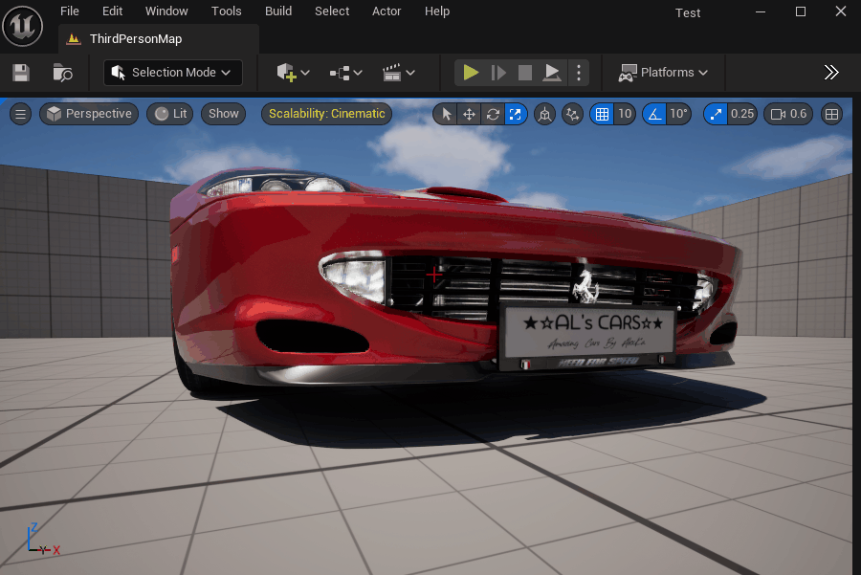Open the Tools menu
The height and width of the screenshot is (575, 861).
226,11
